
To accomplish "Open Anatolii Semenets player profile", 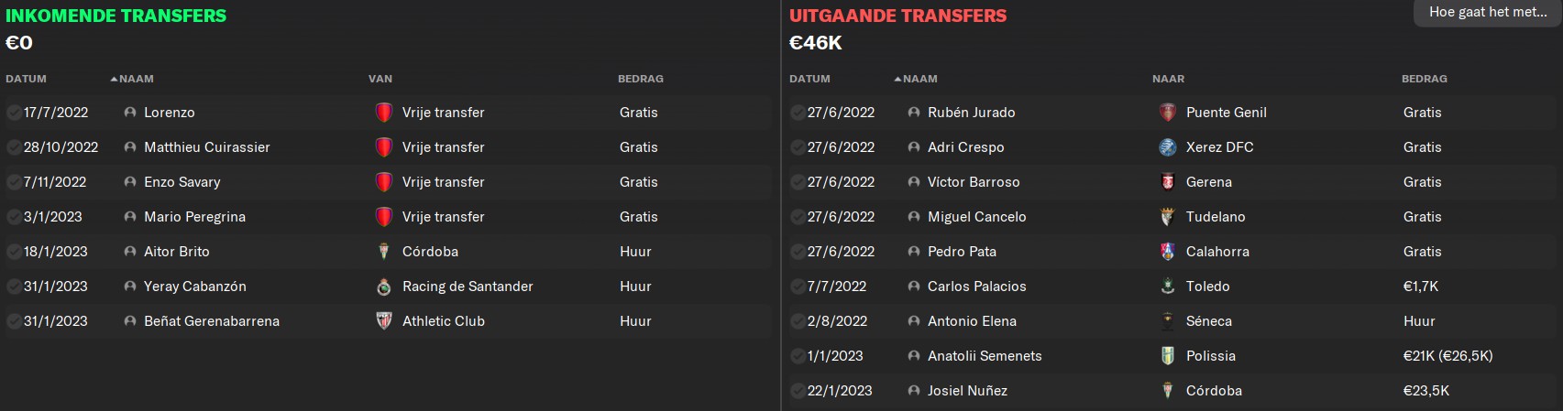I will tap(985, 356).
